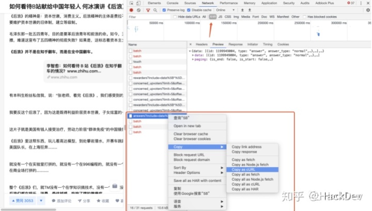This screenshot has height=211, width=372.
Task: Clear the network log
Action: point(138,10)
